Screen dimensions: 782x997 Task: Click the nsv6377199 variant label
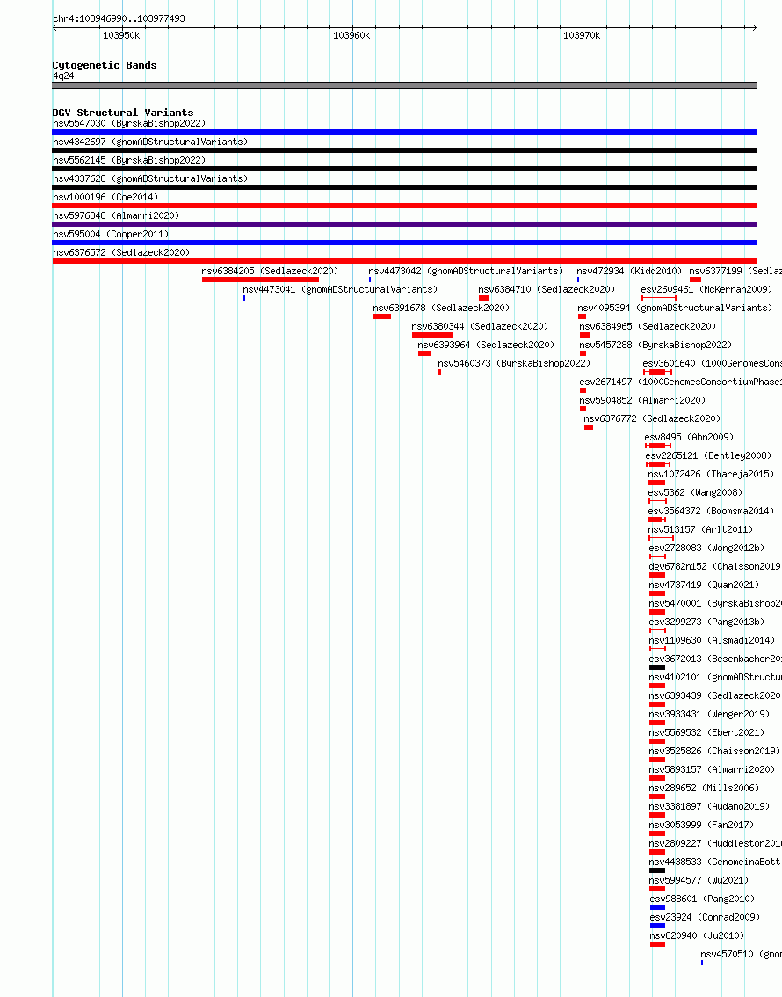pyautogui.click(x=735, y=271)
